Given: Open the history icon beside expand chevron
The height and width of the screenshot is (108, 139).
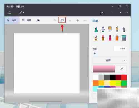Looking at the screenshot, I should (121, 12).
